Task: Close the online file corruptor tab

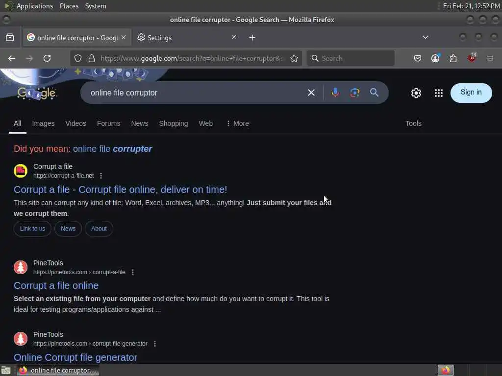Action: 124,37
